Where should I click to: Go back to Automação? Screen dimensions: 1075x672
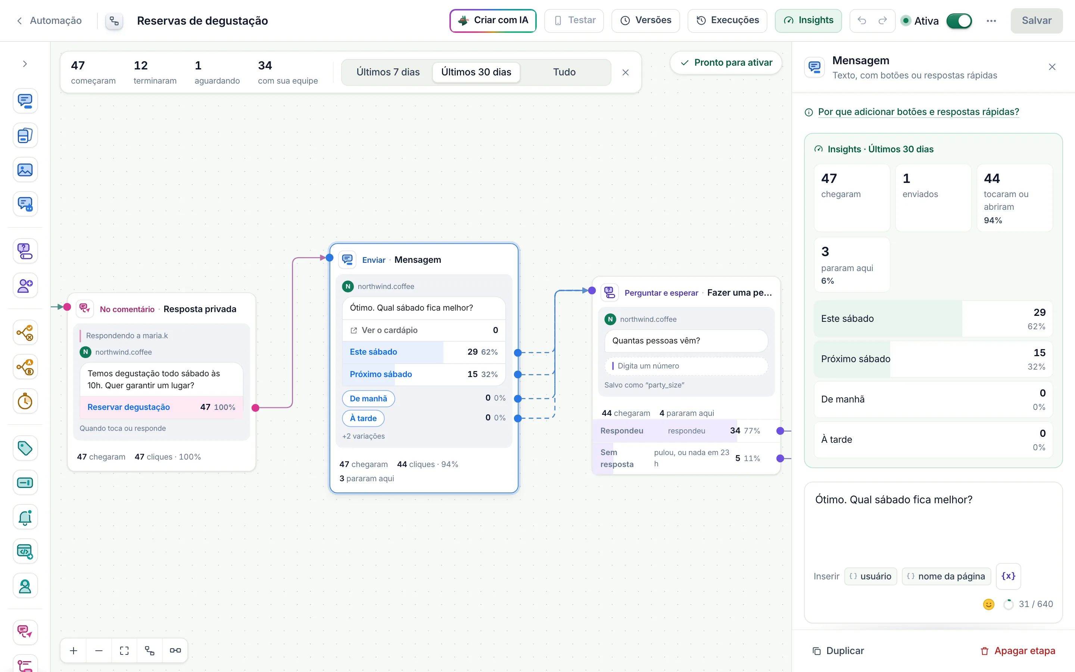49,21
